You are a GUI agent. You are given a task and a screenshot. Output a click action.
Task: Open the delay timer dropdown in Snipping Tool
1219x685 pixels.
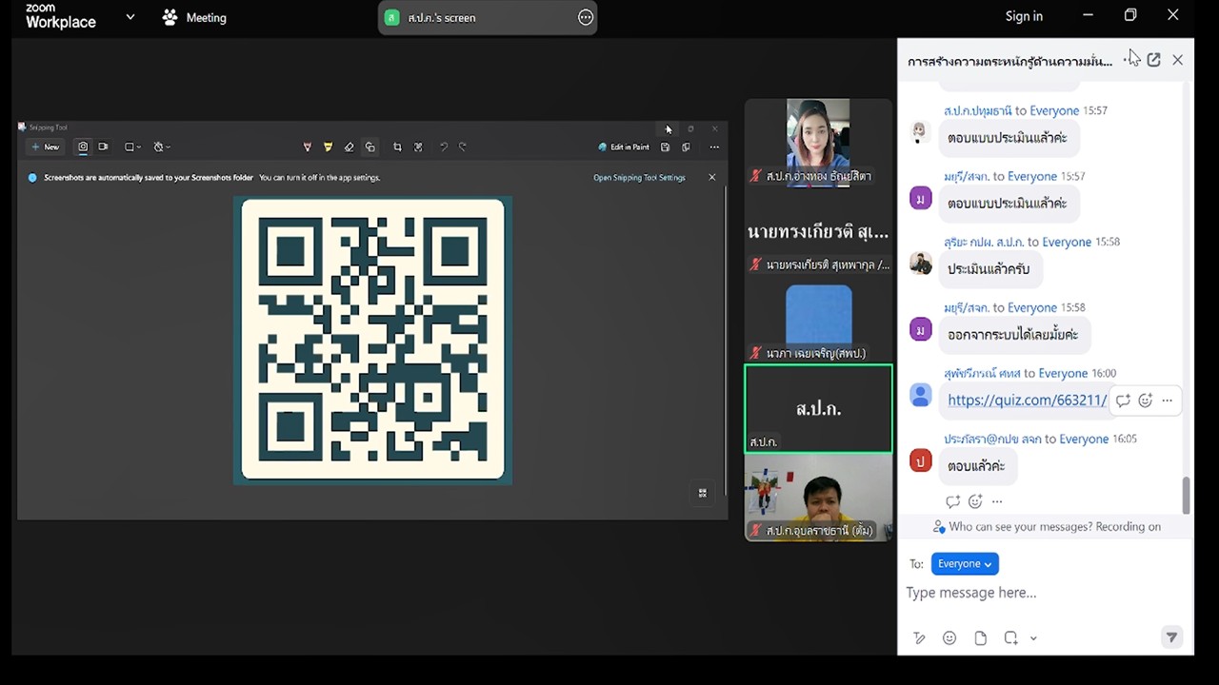pyautogui.click(x=162, y=147)
